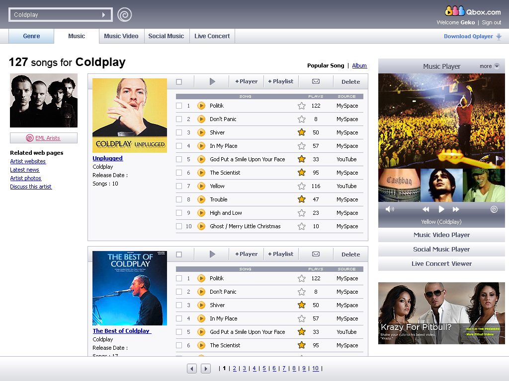Switch to the Live Concert tab
The width and height of the screenshot is (509, 381).
pyautogui.click(x=212, y=36)
